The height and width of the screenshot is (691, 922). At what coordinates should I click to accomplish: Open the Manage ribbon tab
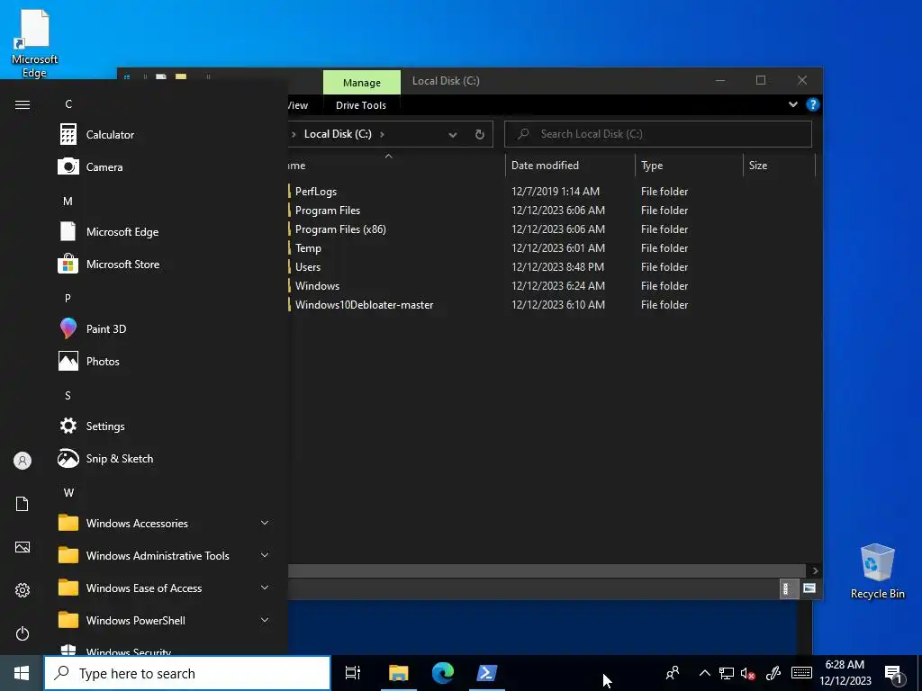point(362,83)
